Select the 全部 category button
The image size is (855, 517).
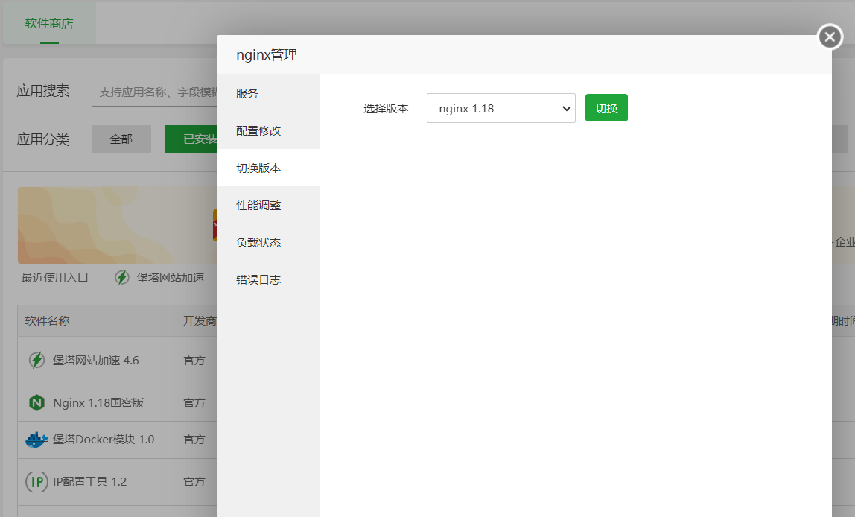point(121,139)
